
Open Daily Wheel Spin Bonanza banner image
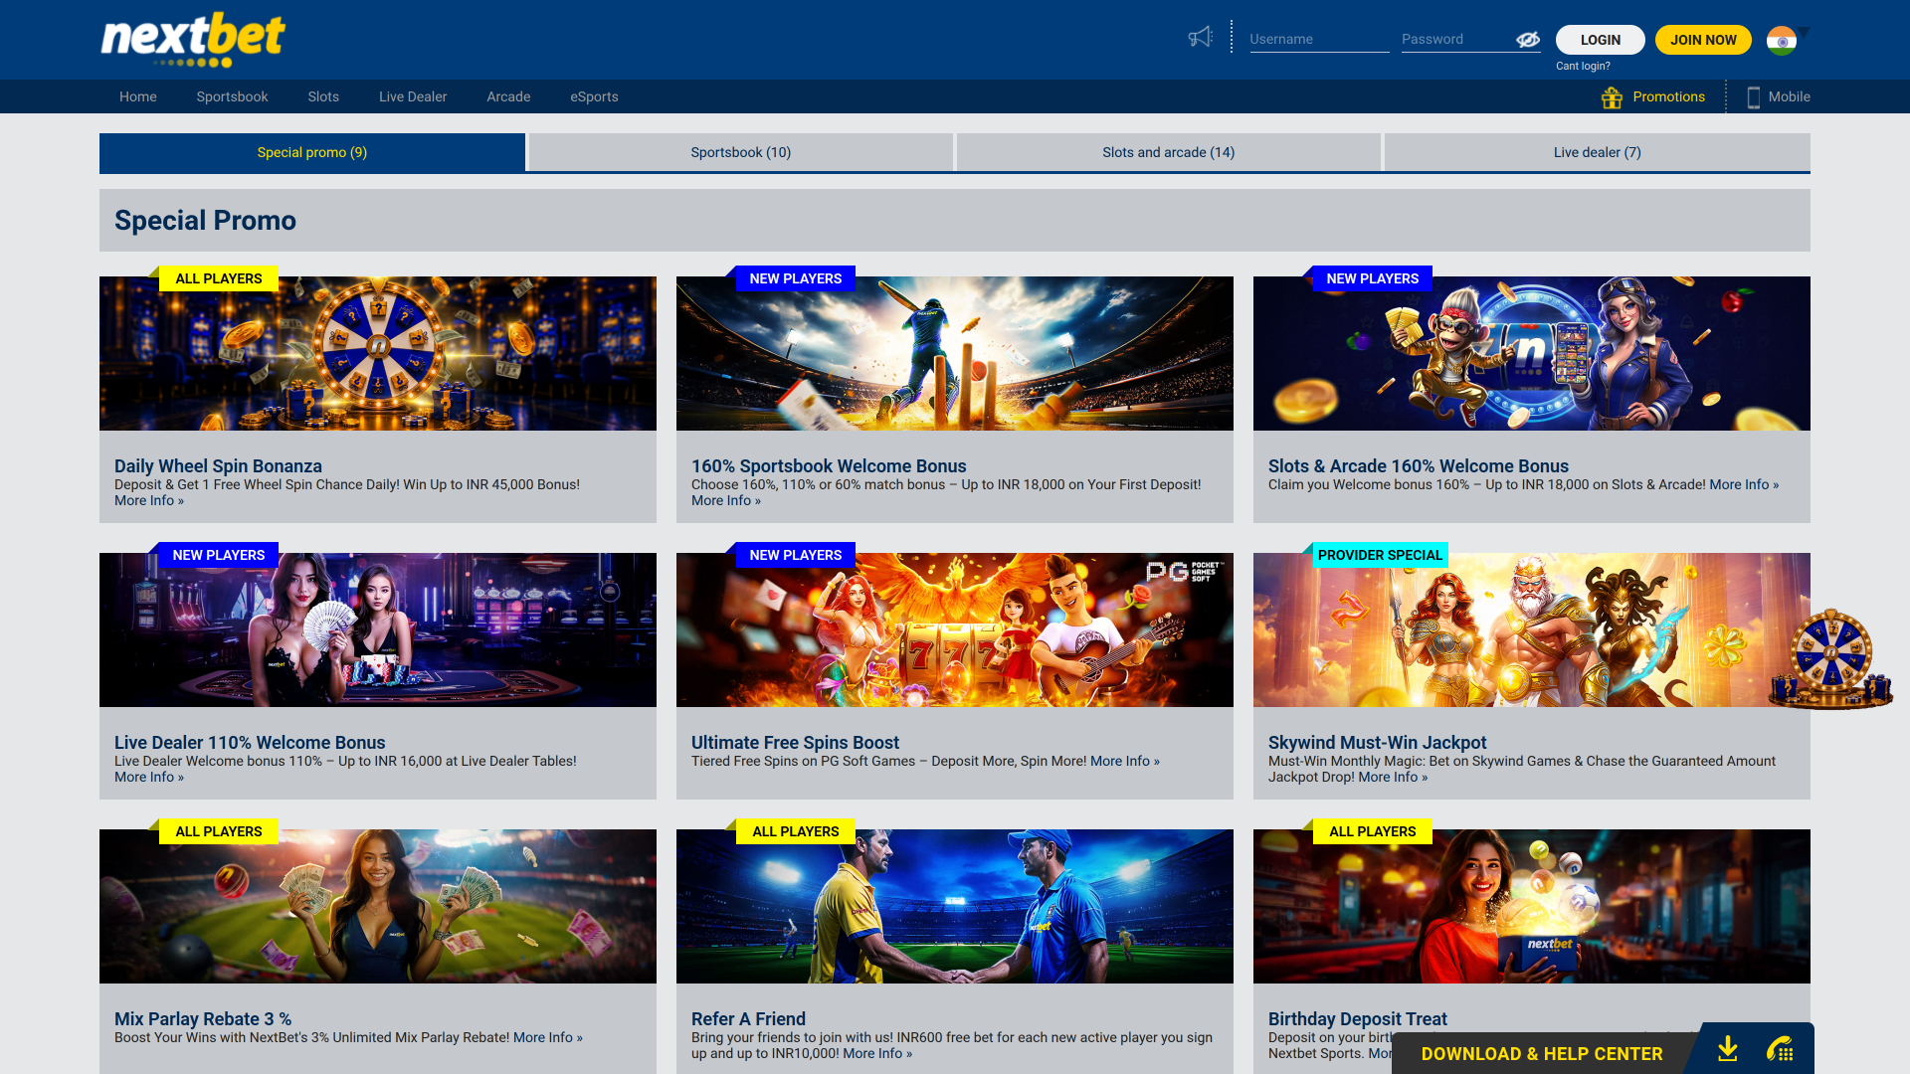pyautogui.click(x=378, y=354)
